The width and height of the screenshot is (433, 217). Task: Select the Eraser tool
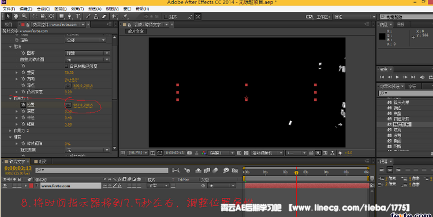click(x=104, y=17)
